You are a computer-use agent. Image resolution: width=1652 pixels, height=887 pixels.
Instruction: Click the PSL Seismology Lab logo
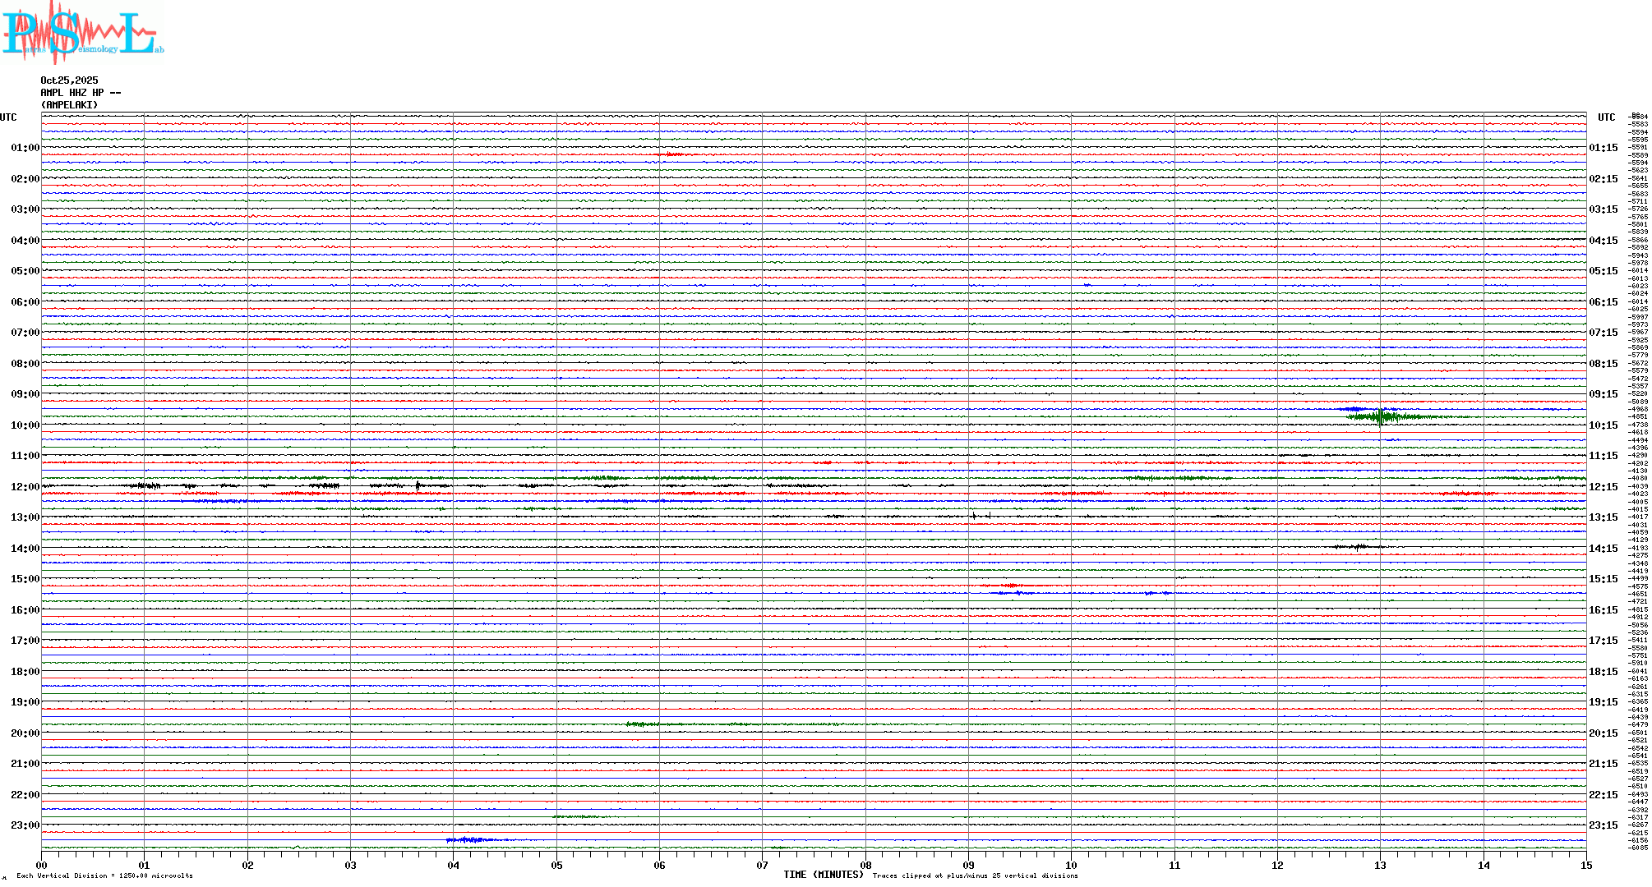[x=81, y=33]
